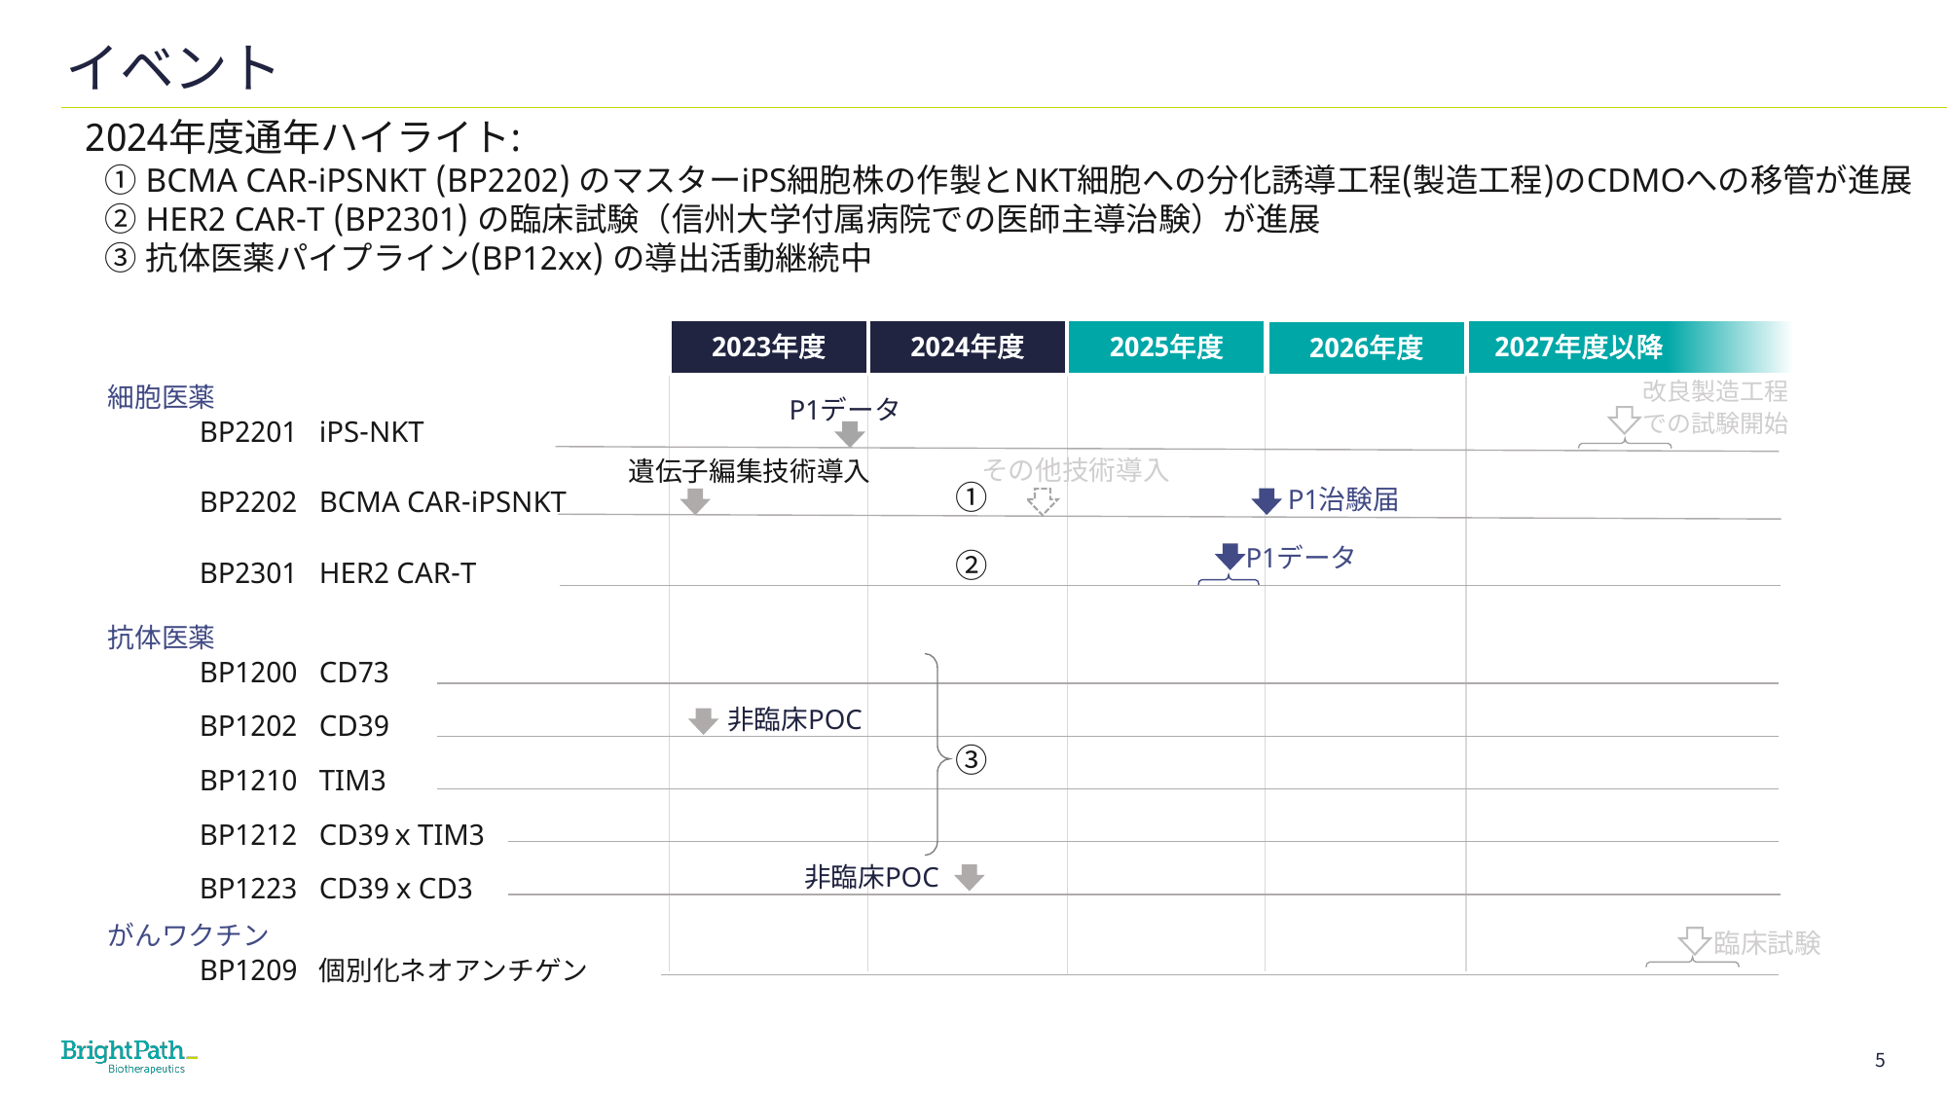Click circled number 2 in the BP2301 row

coord(971,565)
